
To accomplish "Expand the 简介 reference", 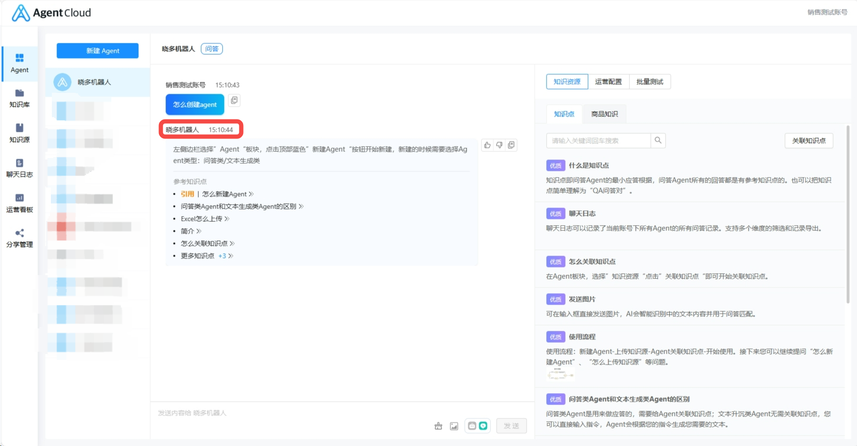I will [x=191, y=231].
